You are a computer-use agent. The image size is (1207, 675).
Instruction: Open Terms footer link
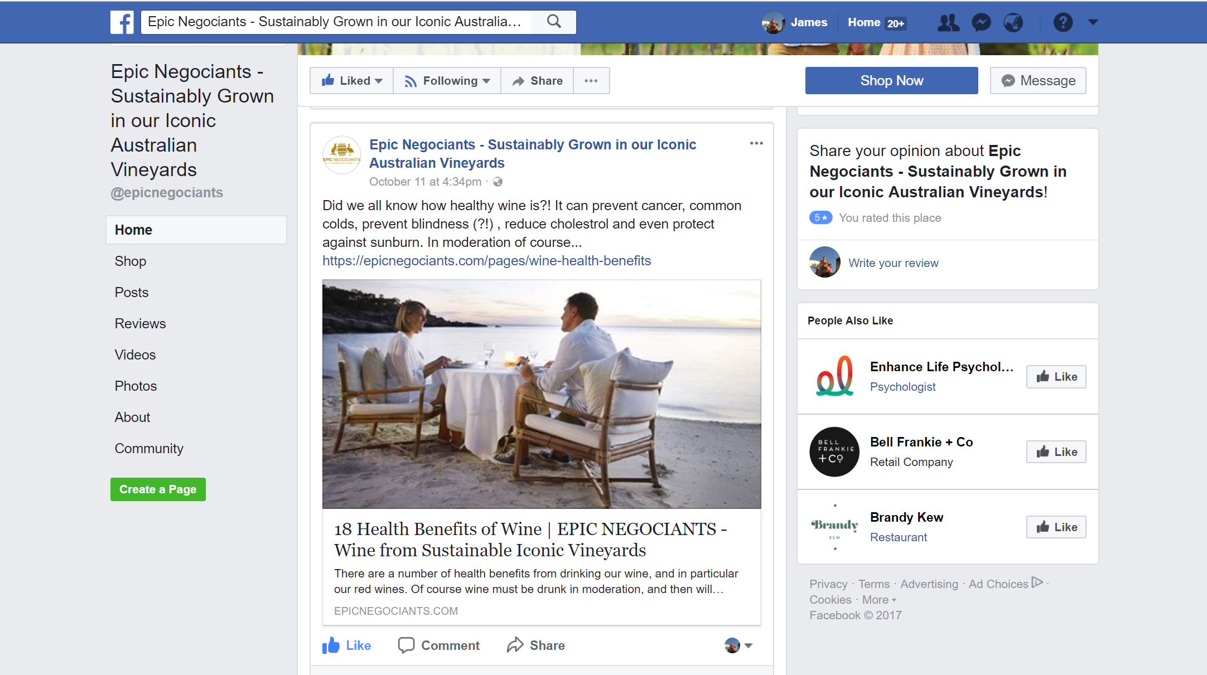coord(874,584)
